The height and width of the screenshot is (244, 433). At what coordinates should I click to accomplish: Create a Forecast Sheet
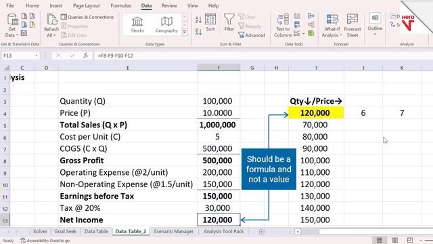(x=352, y=26)
